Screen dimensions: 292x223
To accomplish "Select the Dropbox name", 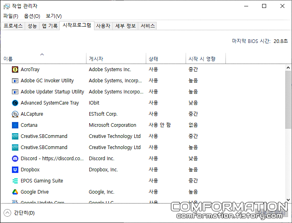I will 30,170.
